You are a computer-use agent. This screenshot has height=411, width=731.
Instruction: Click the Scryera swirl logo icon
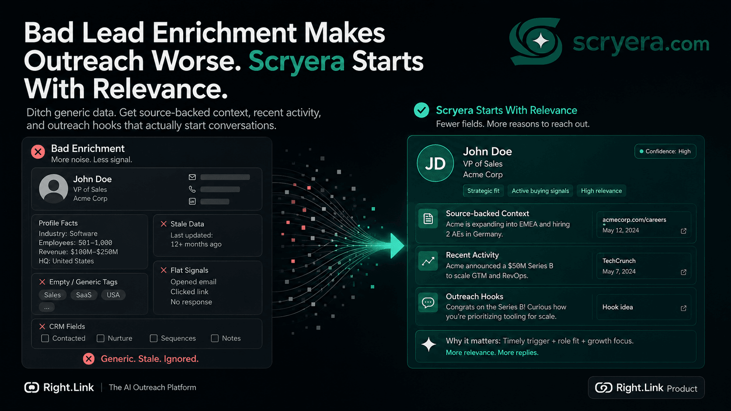point(536,41)
